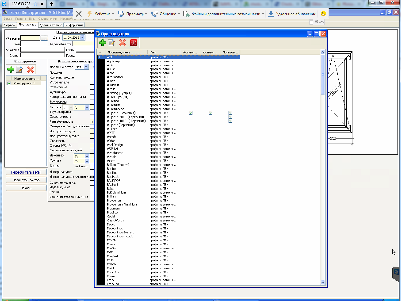Select the Ecoplast manufacturer row
Screen dimensions: 401x301
click(169, 256)
